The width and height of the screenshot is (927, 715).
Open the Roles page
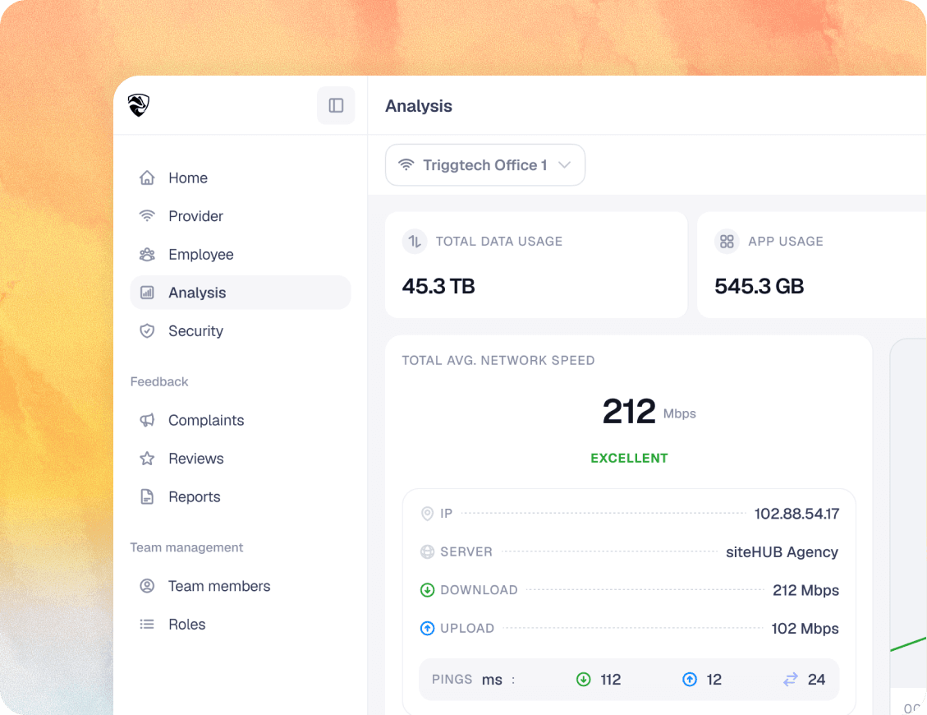(240, 625)
